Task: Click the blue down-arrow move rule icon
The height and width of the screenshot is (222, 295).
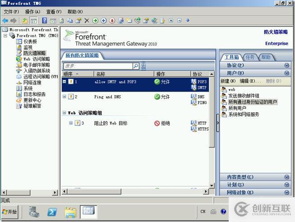Action: click(x=188, y=20)
